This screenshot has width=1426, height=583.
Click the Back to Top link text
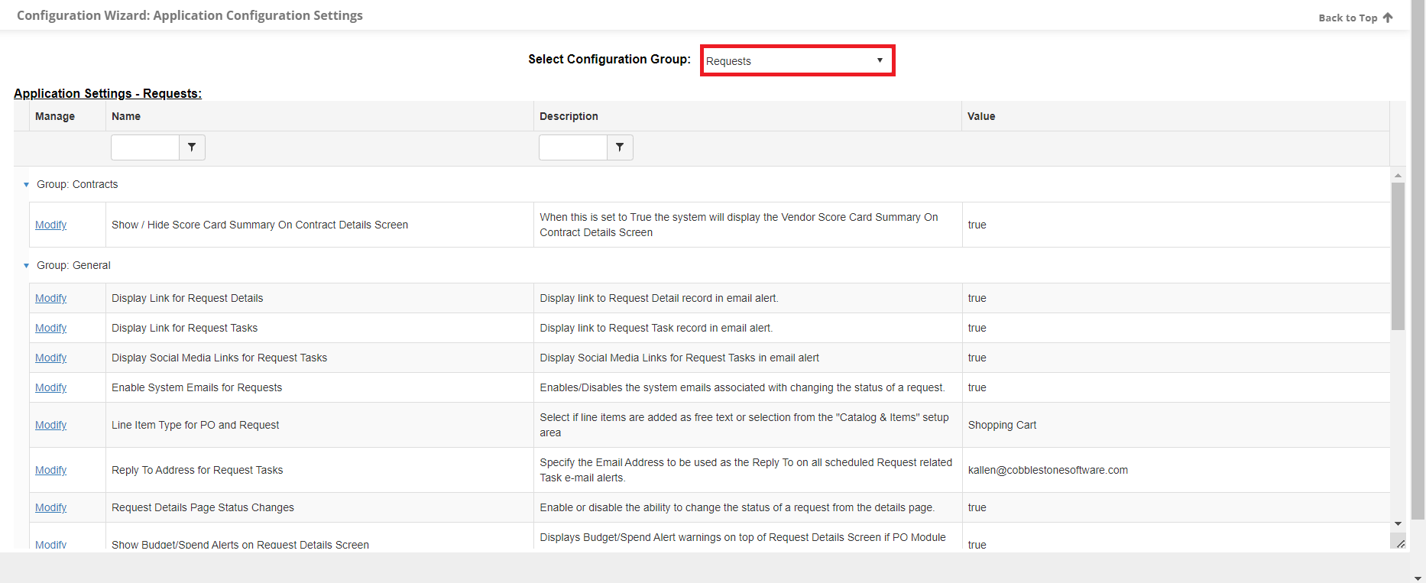pyautogui.click(x=1347, y=18)
